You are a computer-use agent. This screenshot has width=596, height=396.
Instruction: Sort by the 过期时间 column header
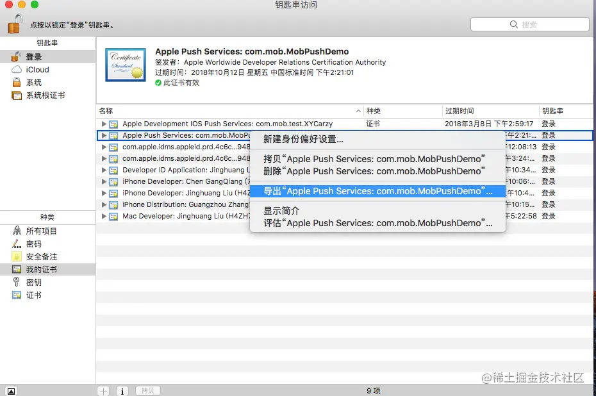click(490, 111)
